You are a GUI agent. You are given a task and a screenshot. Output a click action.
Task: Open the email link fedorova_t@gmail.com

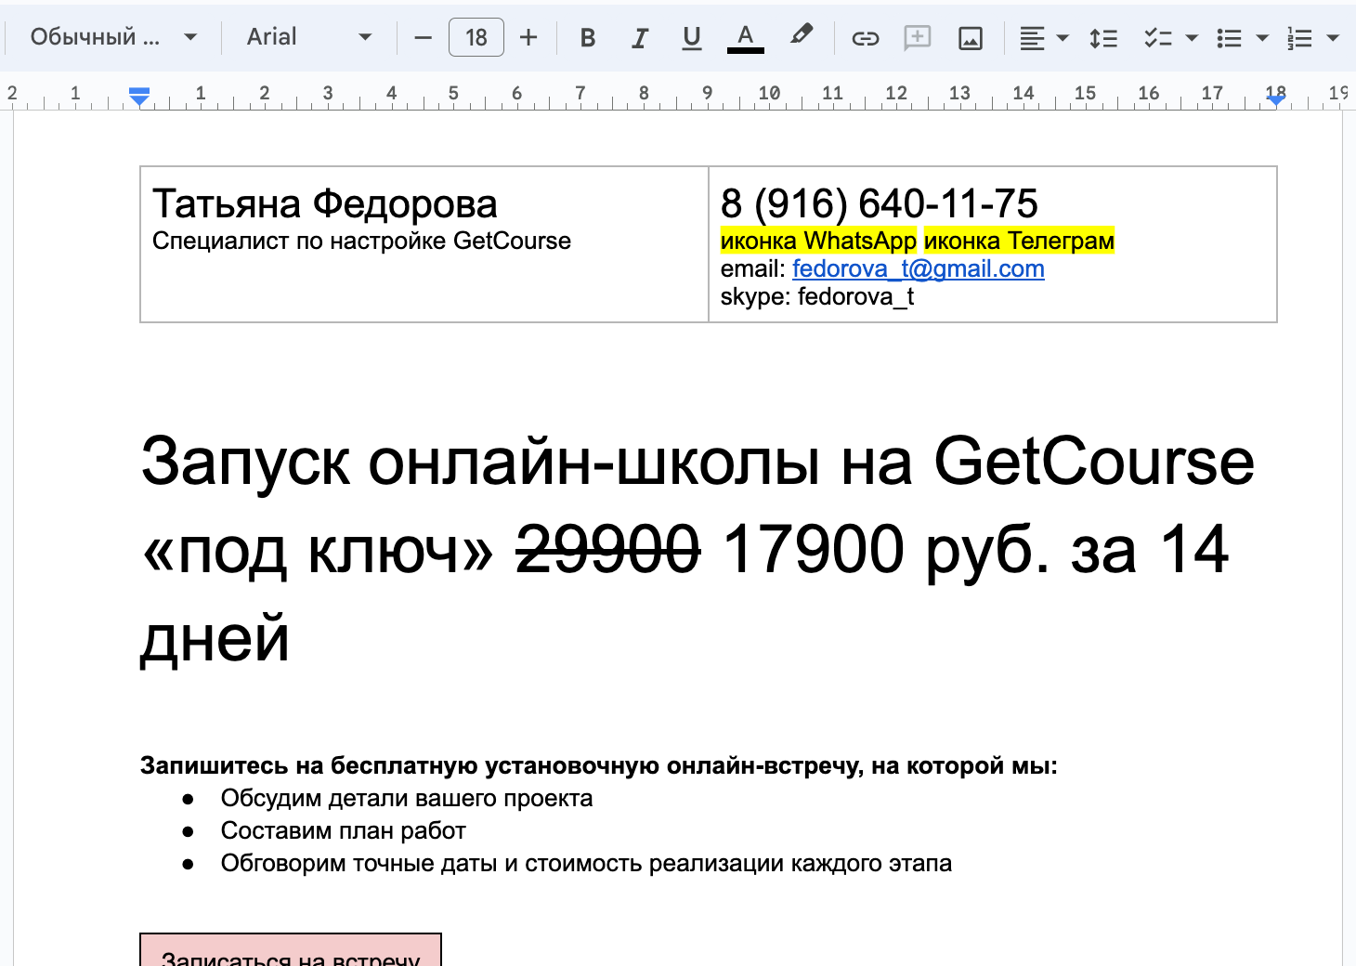tap(919, 268)
